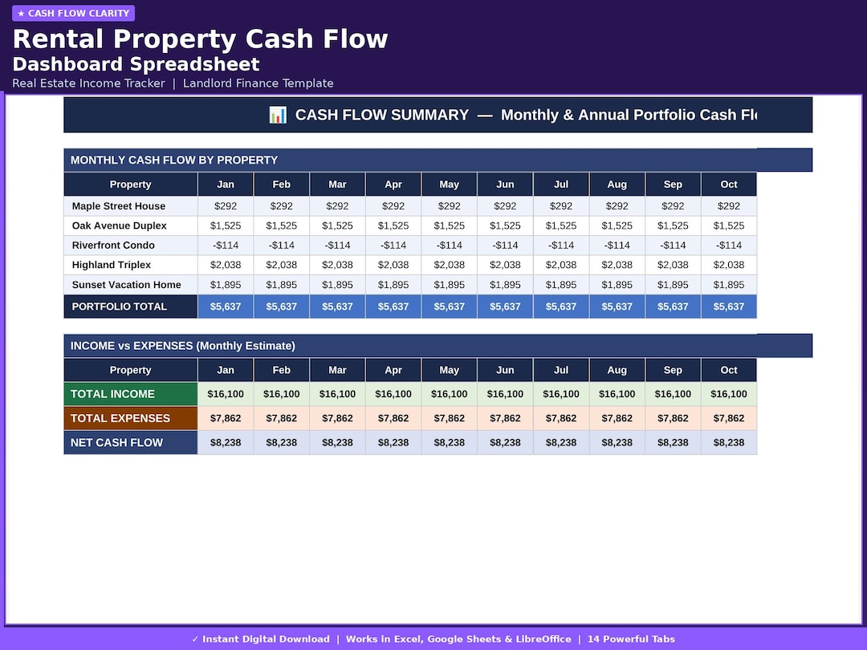Image resolution: width=867 pixels, height=650 pixels.
Task: Select Total Expenses February $7,862 cell
Action: pyautogui.click(x=282, y=418)
